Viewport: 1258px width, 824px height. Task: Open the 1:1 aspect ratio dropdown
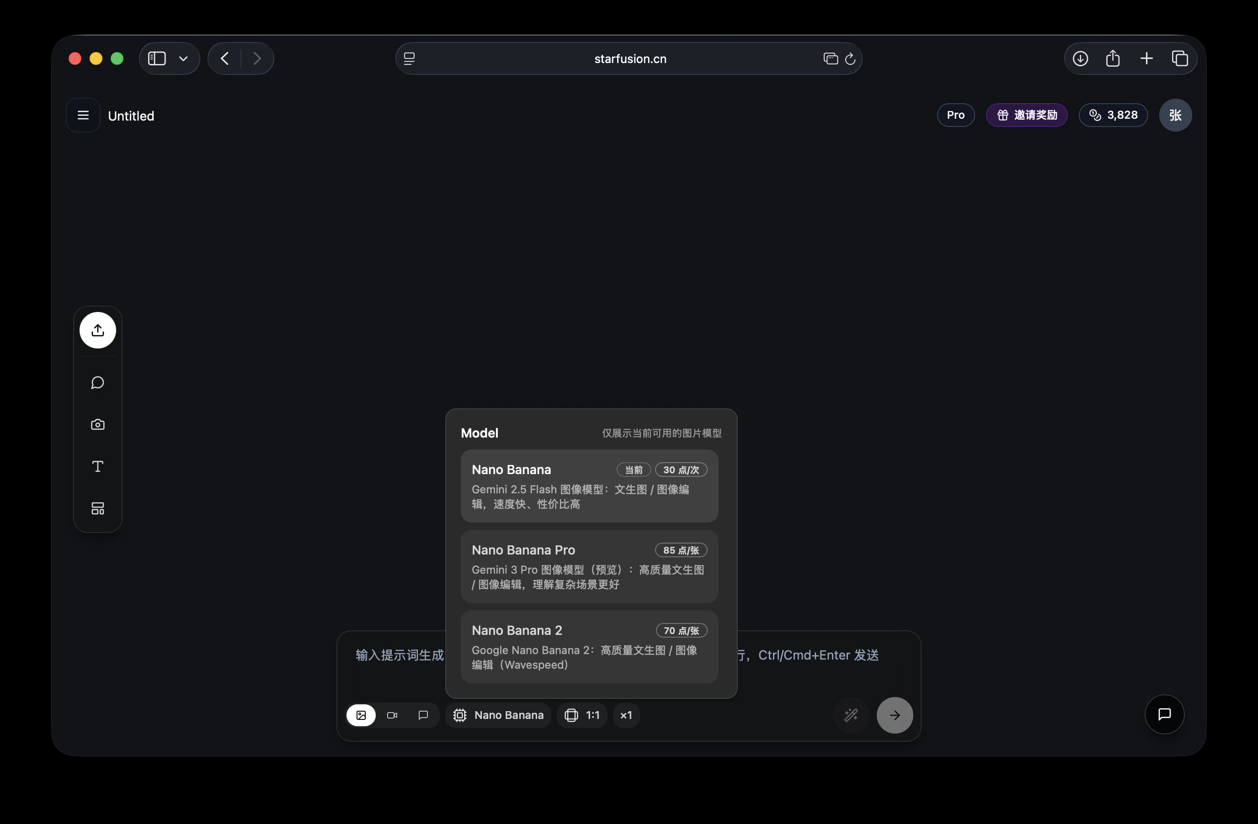(x=582, y=715)
